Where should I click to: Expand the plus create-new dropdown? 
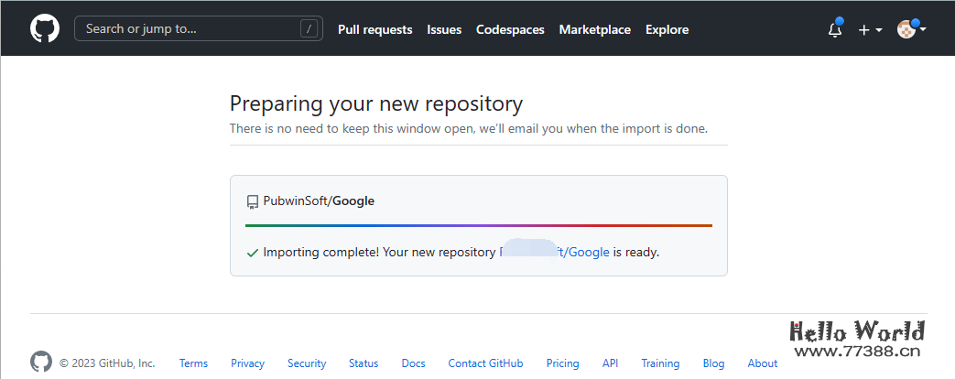870,29
